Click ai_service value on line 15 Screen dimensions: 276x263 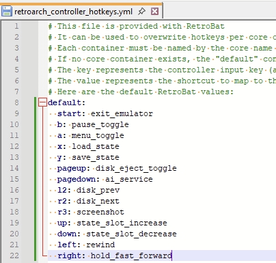point(129,179)
